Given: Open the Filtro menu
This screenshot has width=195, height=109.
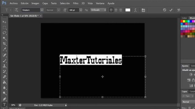Looking at the screenshot, I should 76,3.
